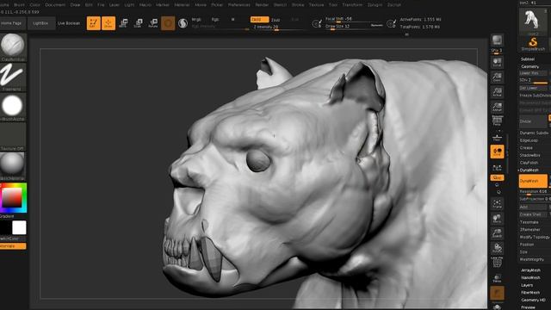This screenshot has height=310, width=551.
Task: Activate the Draw mode button
Action: pyautogui.click(x=108, y=23)
